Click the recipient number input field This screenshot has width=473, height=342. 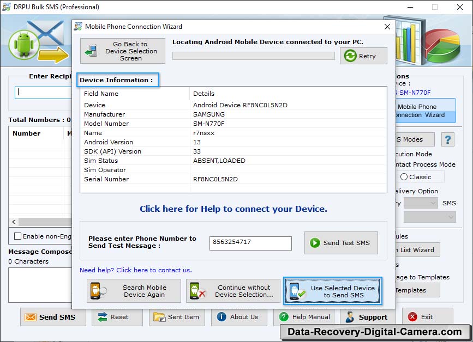(44, 93)
